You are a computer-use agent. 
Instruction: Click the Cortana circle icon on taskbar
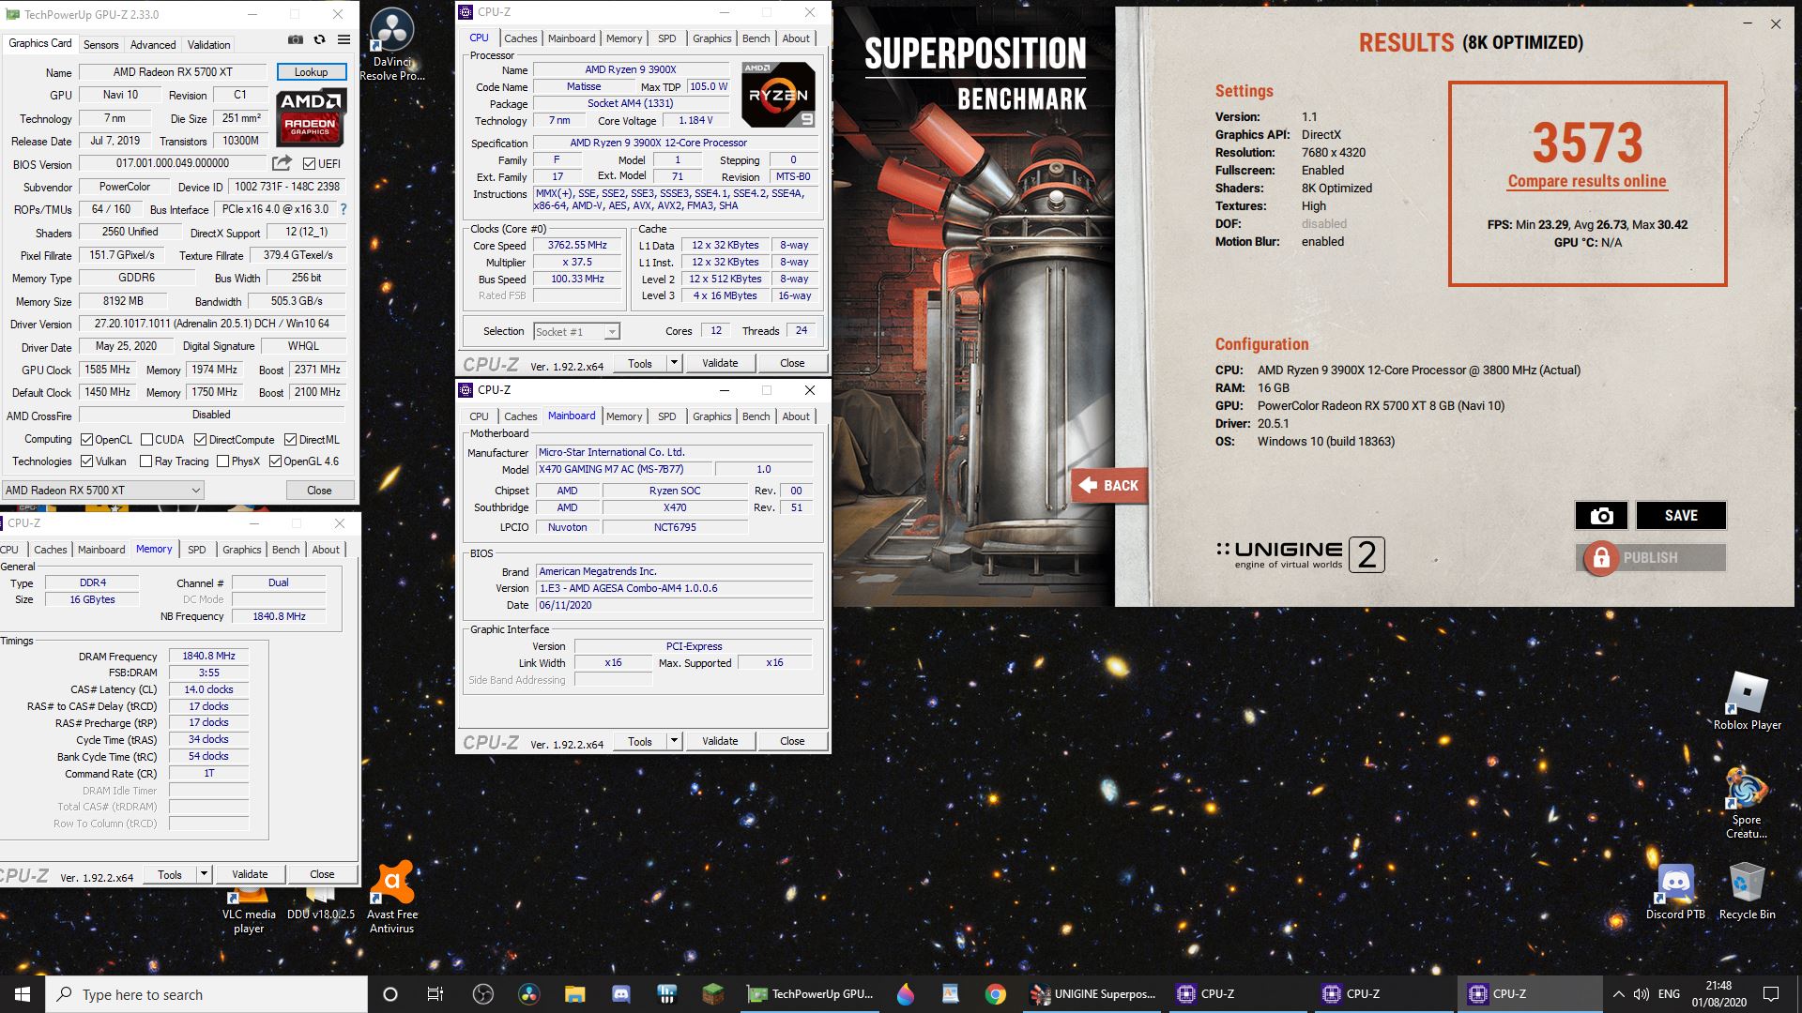(x=390, y=994)
